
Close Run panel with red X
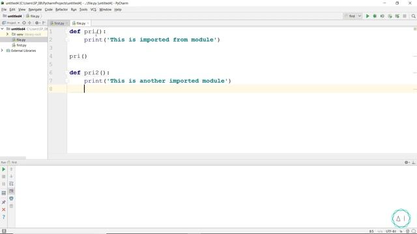pyautogui.click(x=4, y=209)
